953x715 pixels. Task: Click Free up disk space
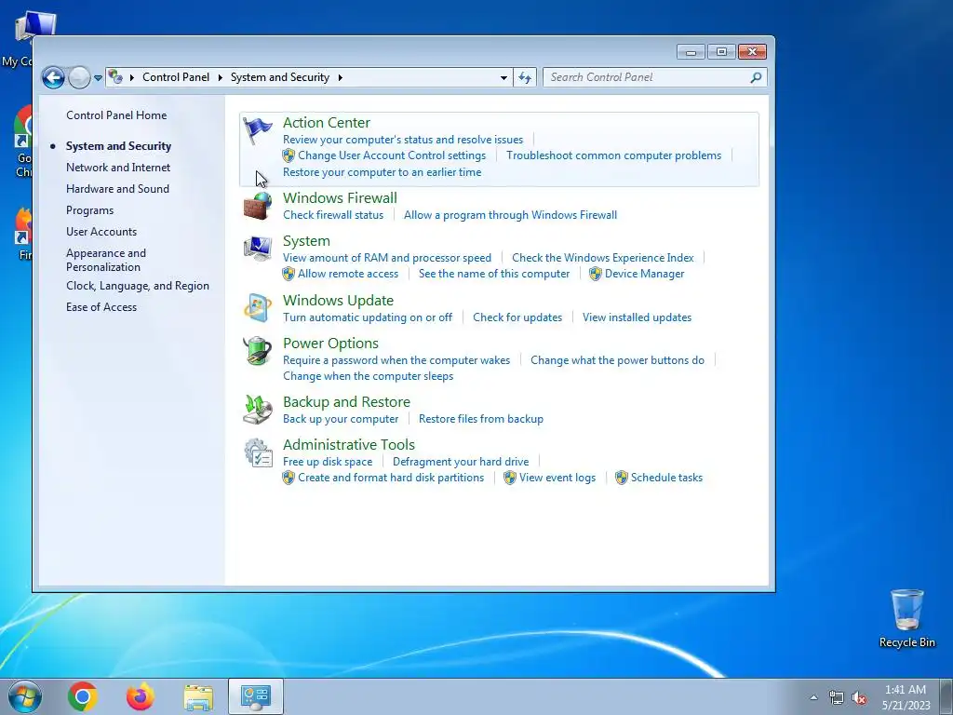pyautogui.click(x=327, y=462)
